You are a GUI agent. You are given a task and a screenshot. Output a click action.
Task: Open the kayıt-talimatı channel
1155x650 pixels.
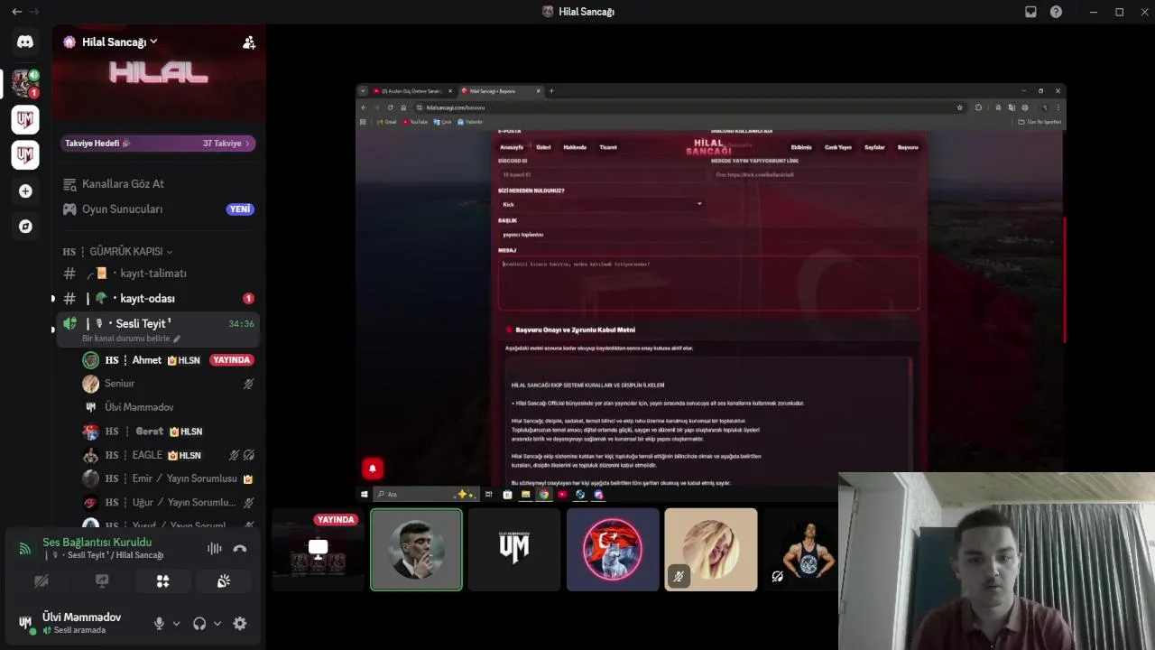(x=157, y=274)
